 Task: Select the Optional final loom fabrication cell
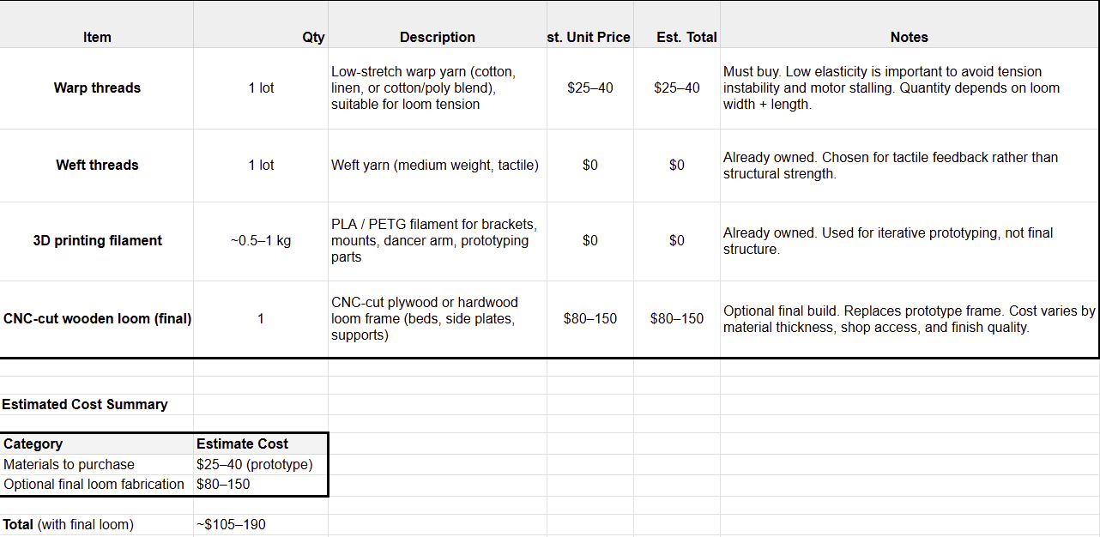(97, 484)
